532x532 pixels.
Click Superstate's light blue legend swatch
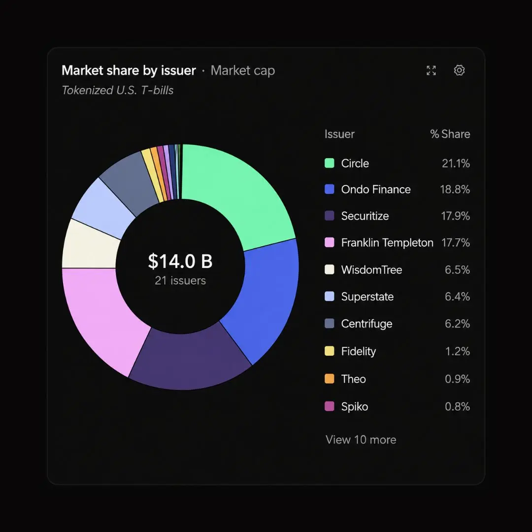[x=330, y=296]
